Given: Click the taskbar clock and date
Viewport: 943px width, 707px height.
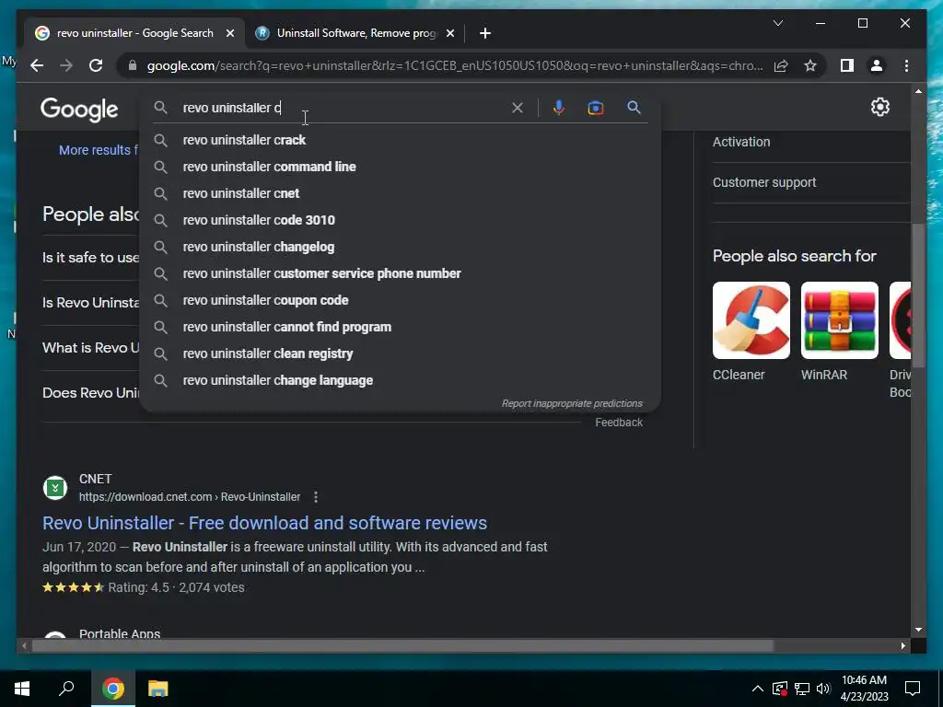Looking at the screenshot, I should pyautogui.click(x=864, y=689).
